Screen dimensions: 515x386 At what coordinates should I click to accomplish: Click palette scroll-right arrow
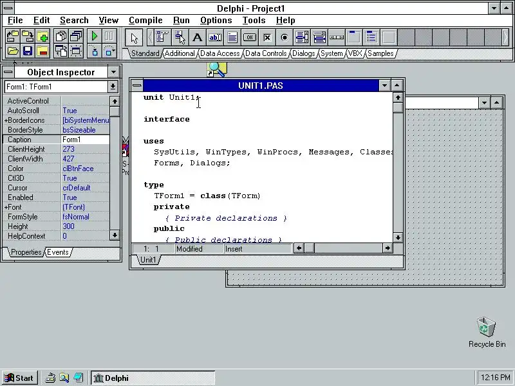505,37
